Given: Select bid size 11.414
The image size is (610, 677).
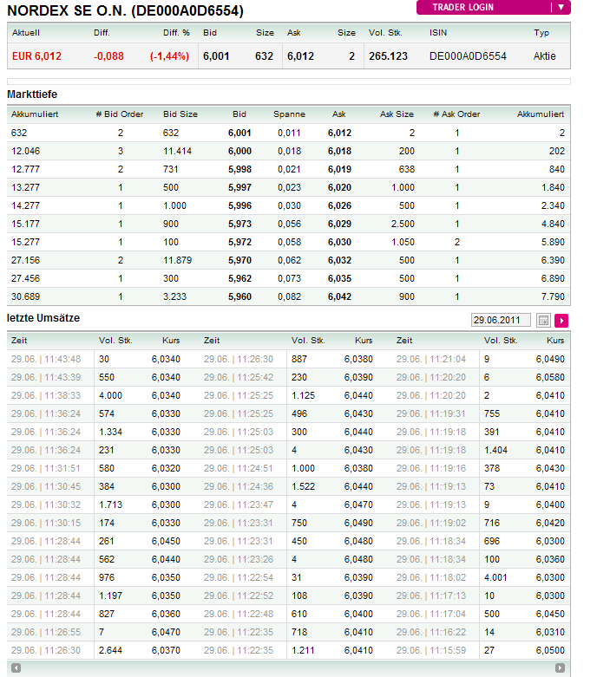Looking at the screenshot, I should point(177,151).
